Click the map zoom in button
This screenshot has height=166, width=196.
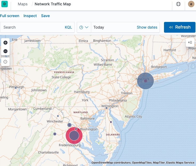click(x=5, y=43)
